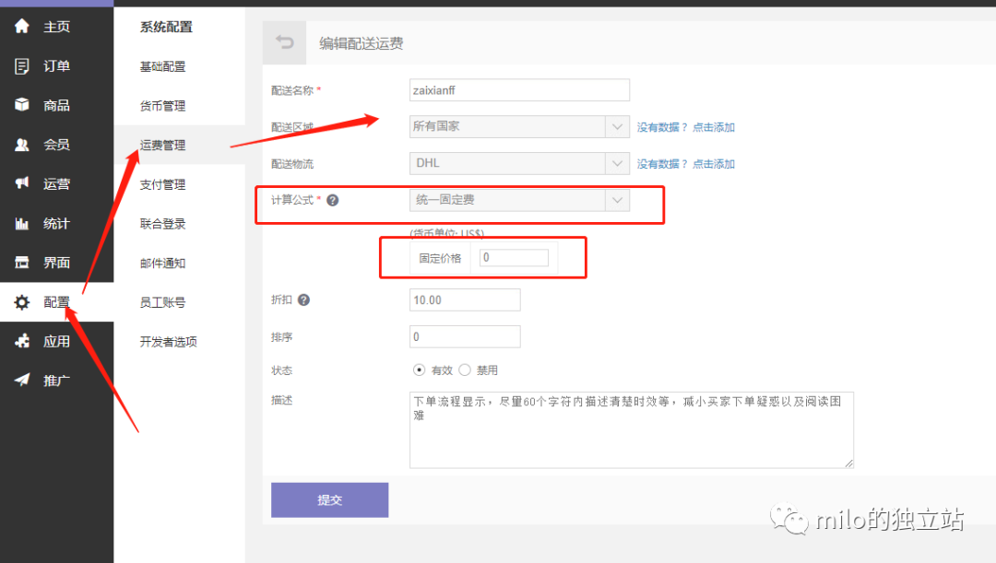Click the back arrow button above the form
The height and width of the screenshot is (563, 996).
[284, 42]
